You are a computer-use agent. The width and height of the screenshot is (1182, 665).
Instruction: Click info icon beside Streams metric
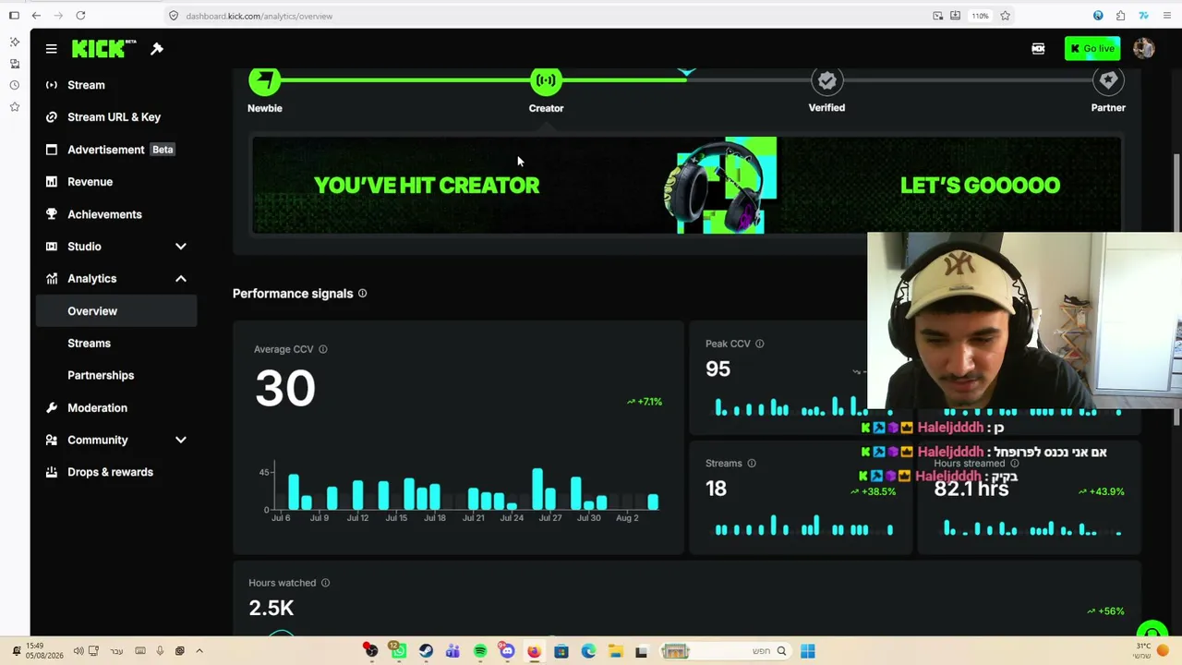(751, 464)
